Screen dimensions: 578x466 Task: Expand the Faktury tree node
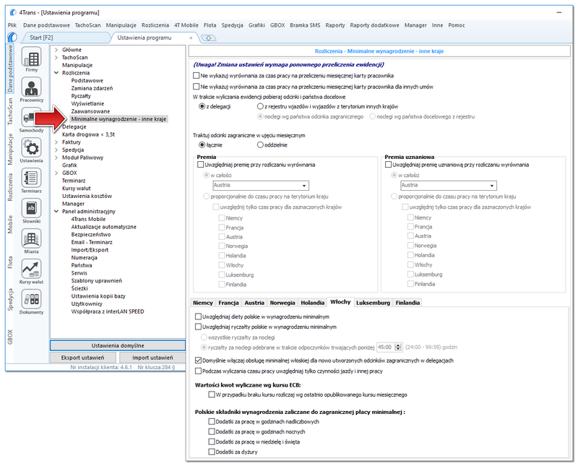[x=56, y=142]
